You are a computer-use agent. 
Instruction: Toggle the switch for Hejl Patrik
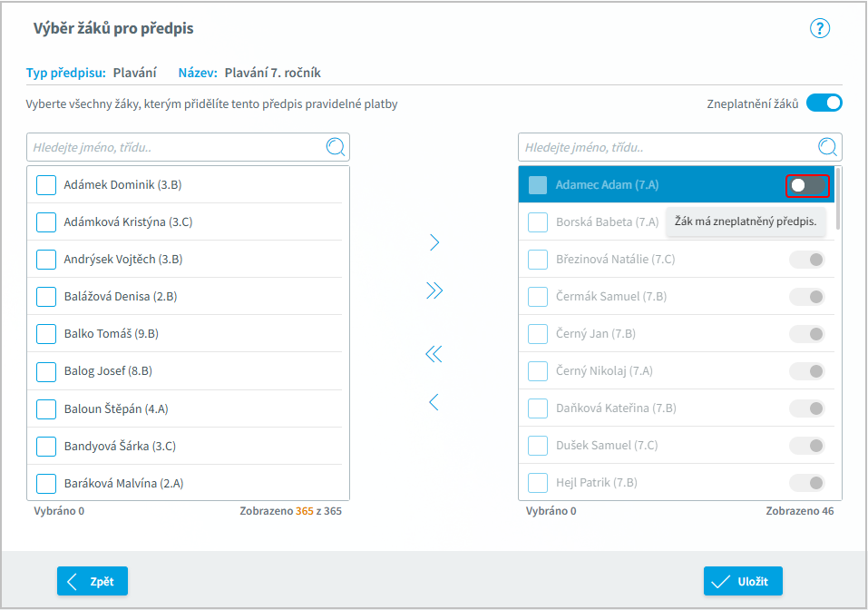807,483
